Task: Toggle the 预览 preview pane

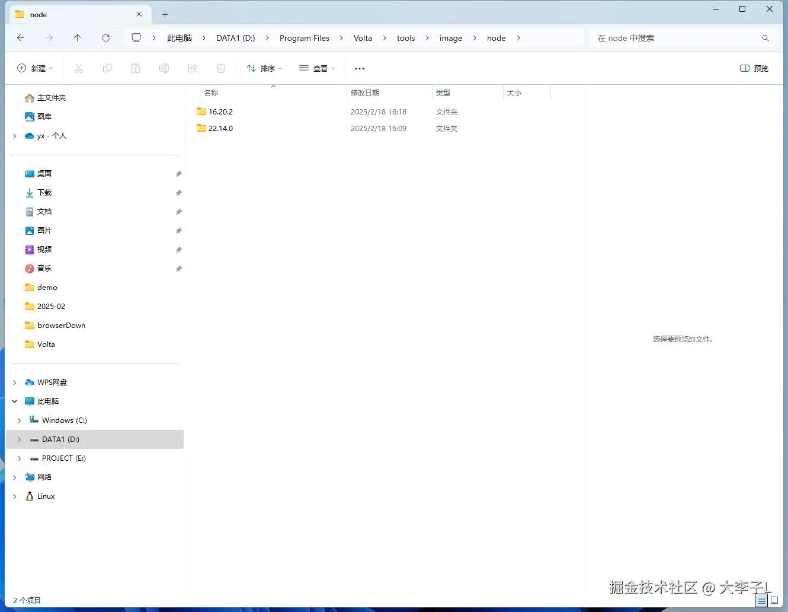Action: tap(754, 68)
